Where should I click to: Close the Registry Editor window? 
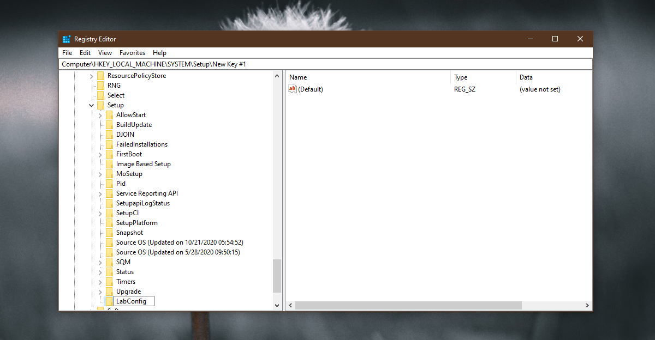(x=580, y=39)
